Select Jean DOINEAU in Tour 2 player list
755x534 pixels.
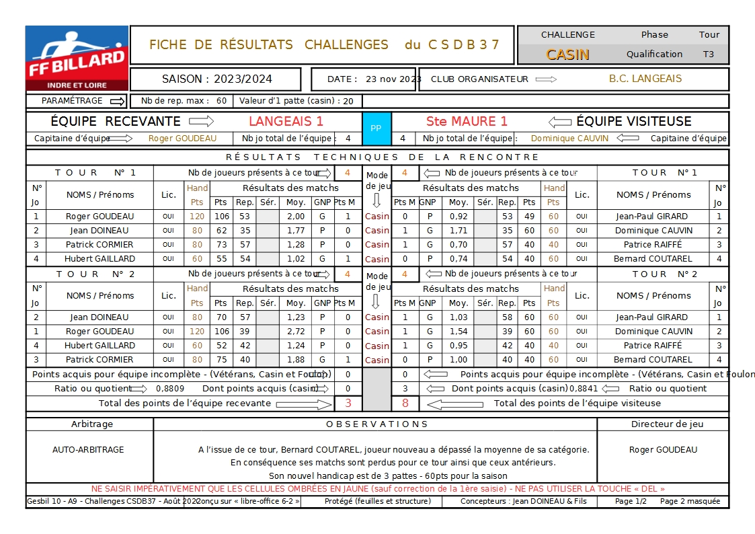coord(100,317)
